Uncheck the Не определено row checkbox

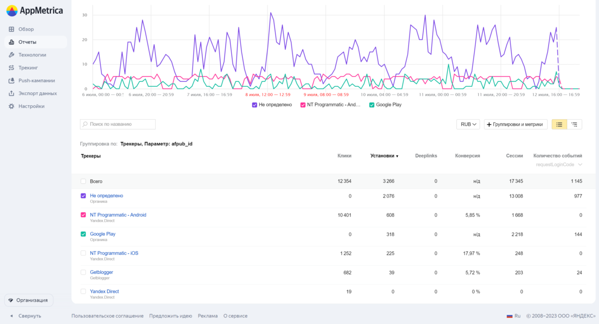tap(84, 196)
